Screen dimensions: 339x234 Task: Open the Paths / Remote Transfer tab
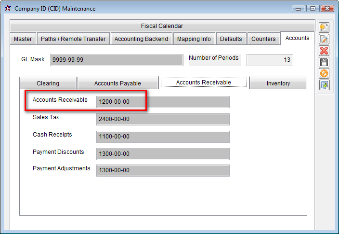tap(73, 39)
